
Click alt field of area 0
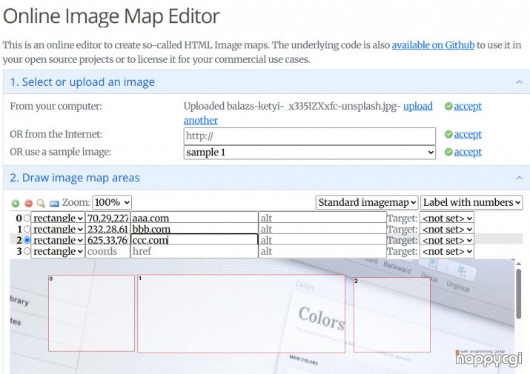(x=322, y=218)
